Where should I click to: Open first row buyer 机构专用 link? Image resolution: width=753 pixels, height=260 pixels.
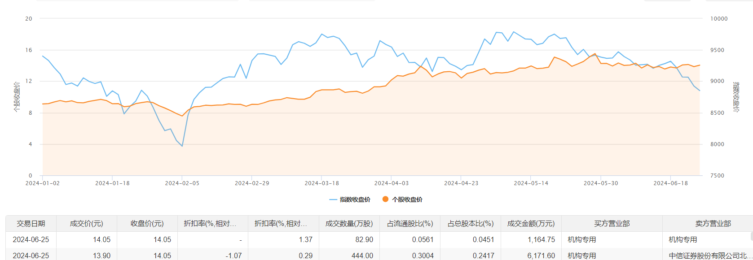pos(582,240)
